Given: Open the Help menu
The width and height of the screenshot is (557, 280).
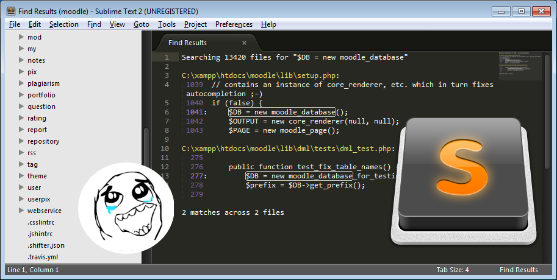Looking at the screenshot, I should pos(268,24).
